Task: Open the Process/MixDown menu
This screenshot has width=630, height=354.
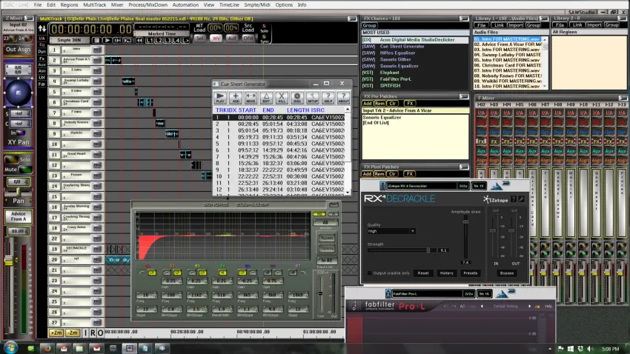Action: coord(146,4)
